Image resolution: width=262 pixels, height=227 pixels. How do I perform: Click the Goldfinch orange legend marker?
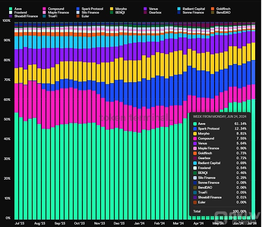click(213, 9)
